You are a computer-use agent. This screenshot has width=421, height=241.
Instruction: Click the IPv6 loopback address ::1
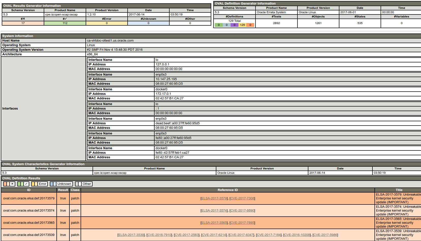pyautogui.click(x=157, y=109)
